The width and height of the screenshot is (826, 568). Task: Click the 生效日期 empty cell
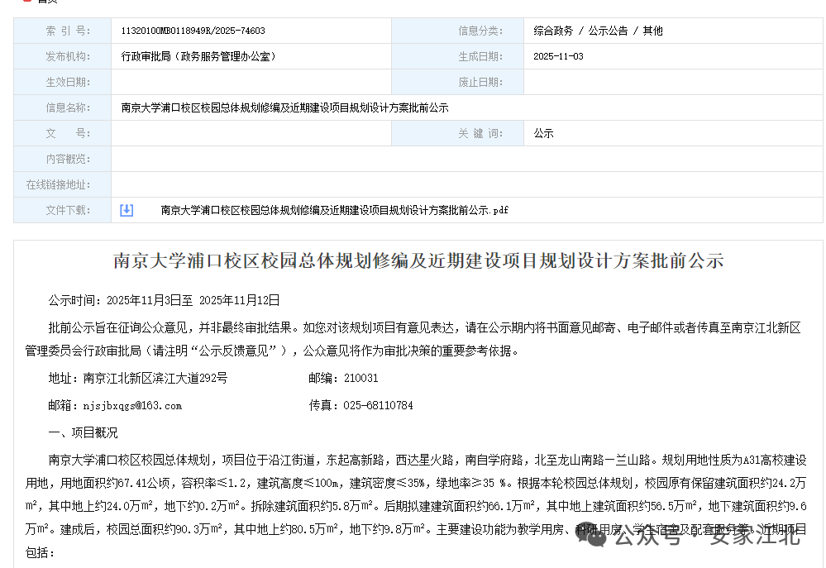pyautogui.click(x=248, y=82)
